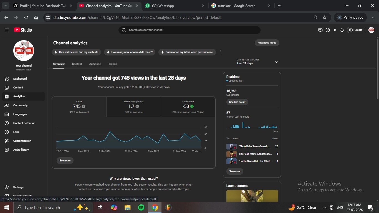This screenshot has height=213, width=379.
Task: Click the Ask Studio sparkle icon in header
Action: [335, 30]
